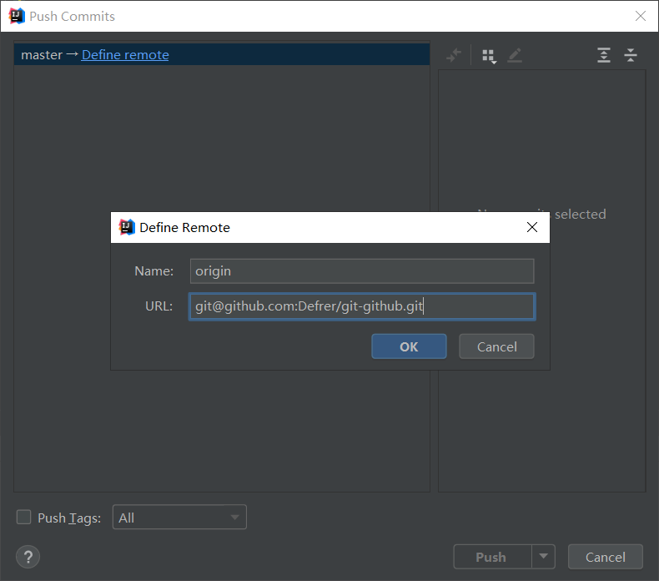This screenshot has height=581, width=659.
Task: Click the pencil edit toolbar icon
Action: [515, 56]
